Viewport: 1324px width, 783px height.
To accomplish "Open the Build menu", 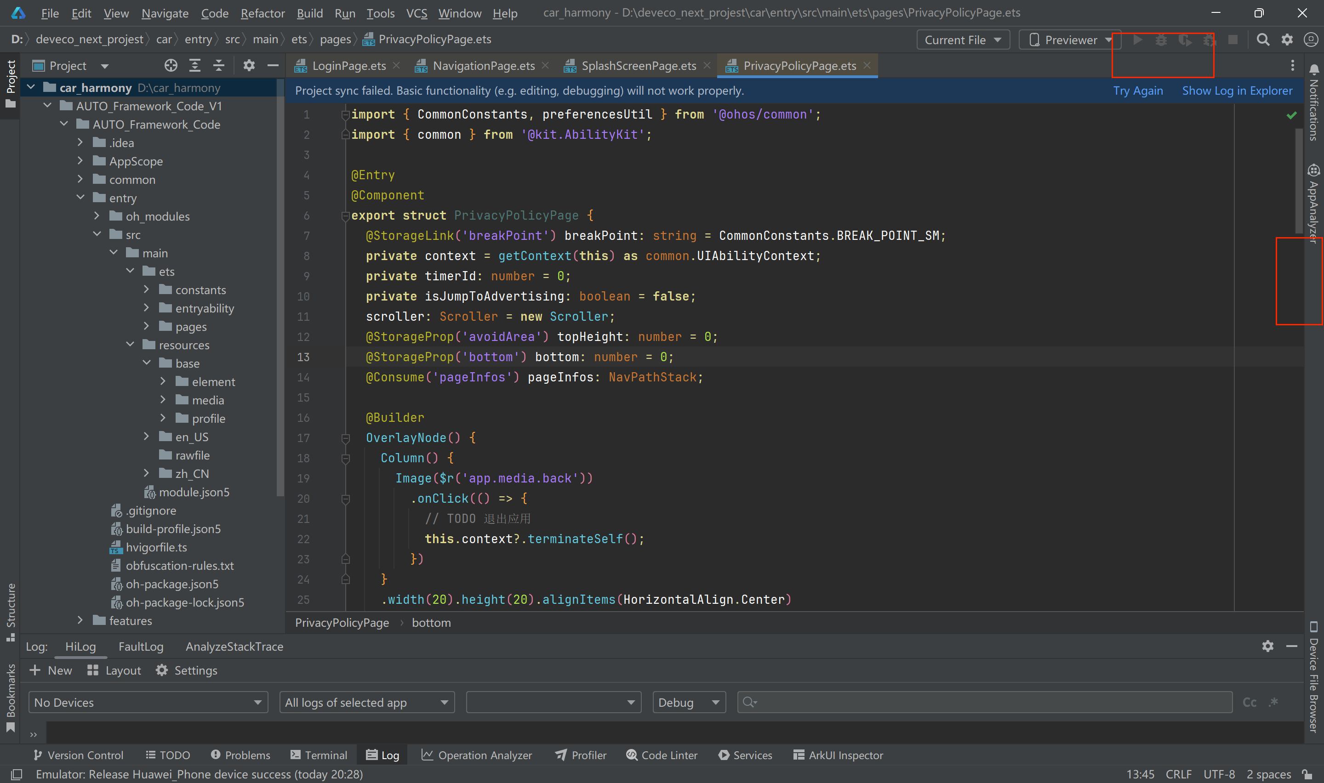I will [x=309, y=13].
